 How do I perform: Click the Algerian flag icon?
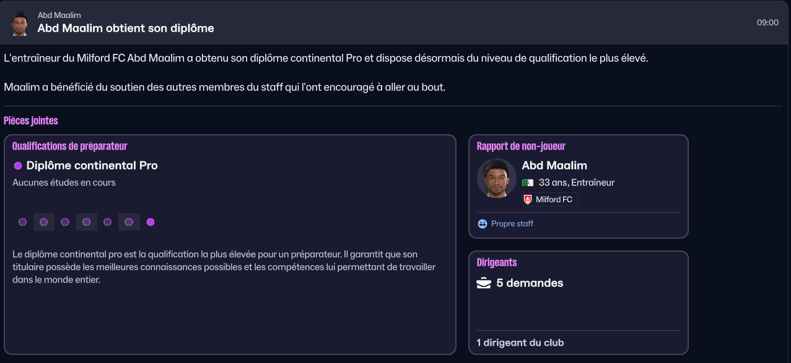[528, 183]
